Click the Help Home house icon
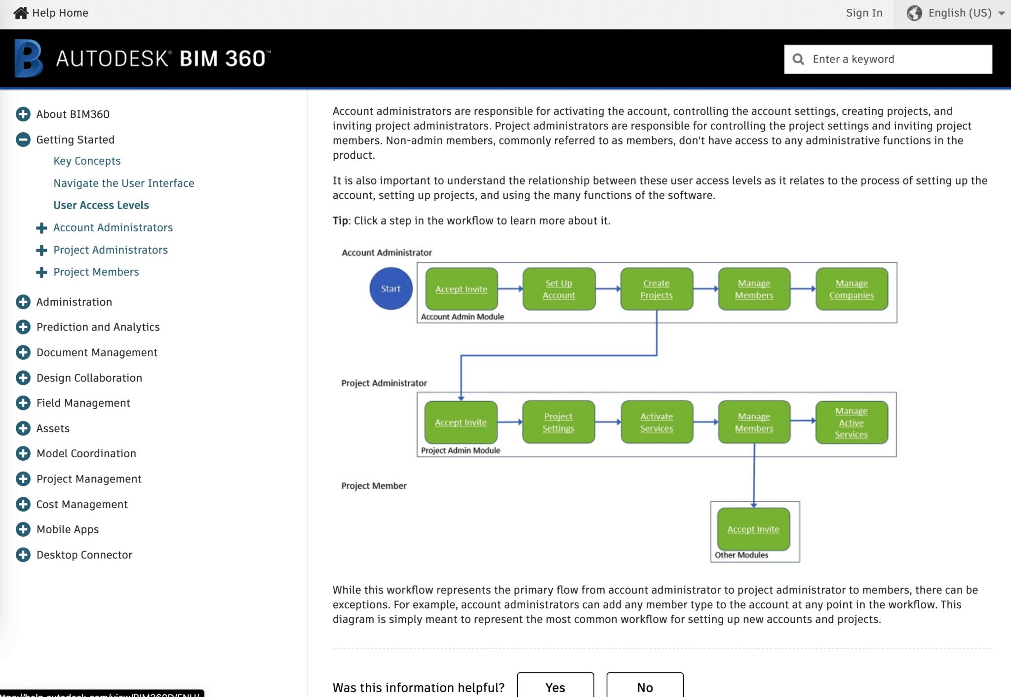 click(21, 13)
